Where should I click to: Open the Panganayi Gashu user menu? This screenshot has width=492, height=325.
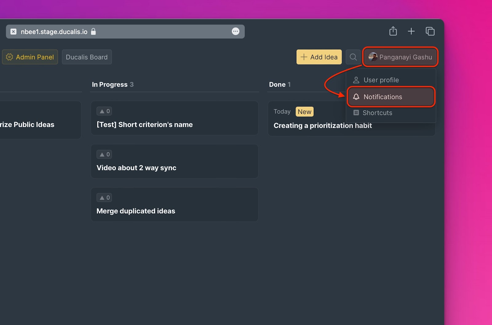click(400, 57)
